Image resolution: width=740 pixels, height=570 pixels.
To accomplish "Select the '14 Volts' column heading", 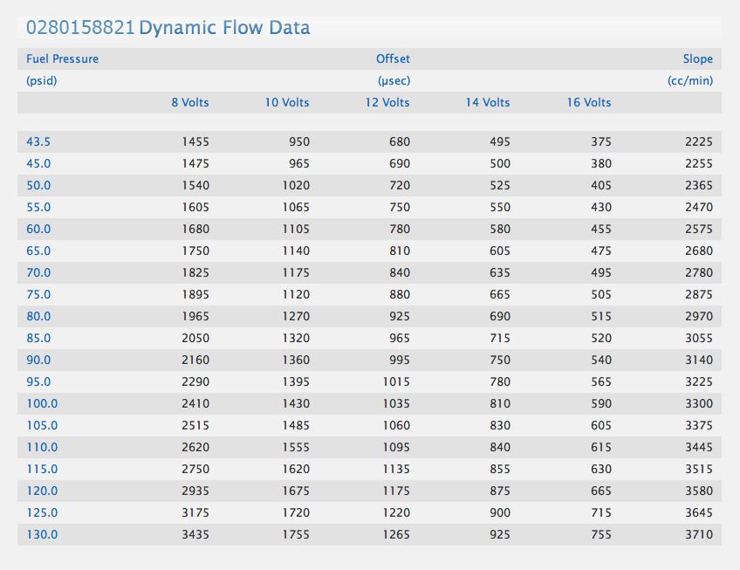I will 488,102.
